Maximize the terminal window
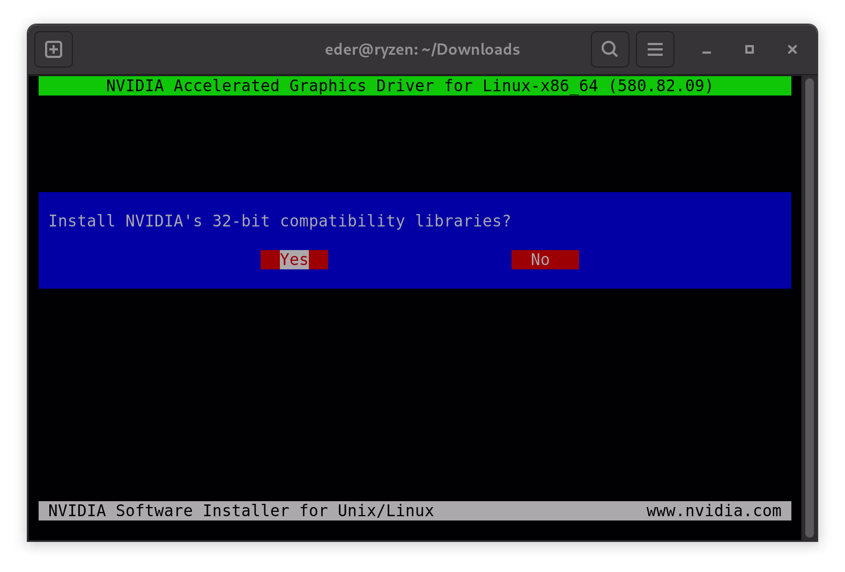 (x=750, y=49)
